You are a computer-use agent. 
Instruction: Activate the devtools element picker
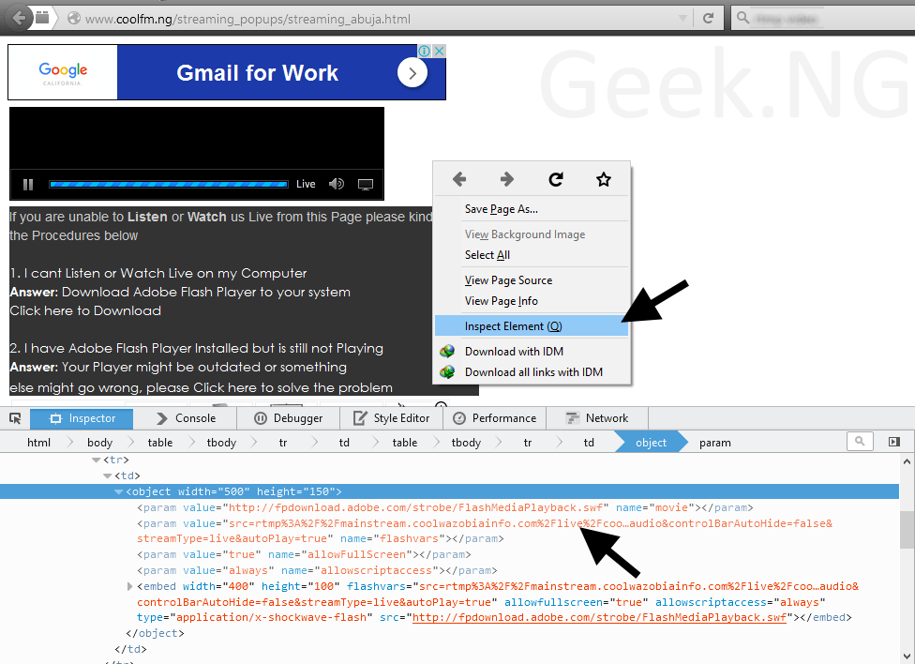tap(15, 418)
